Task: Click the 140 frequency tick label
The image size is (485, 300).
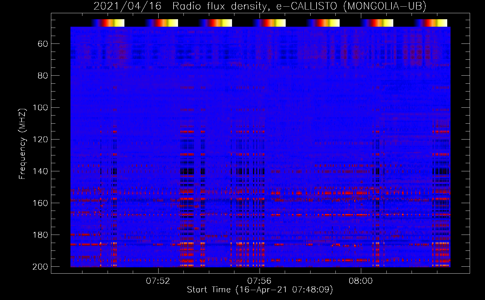Action: pos(40,171)
